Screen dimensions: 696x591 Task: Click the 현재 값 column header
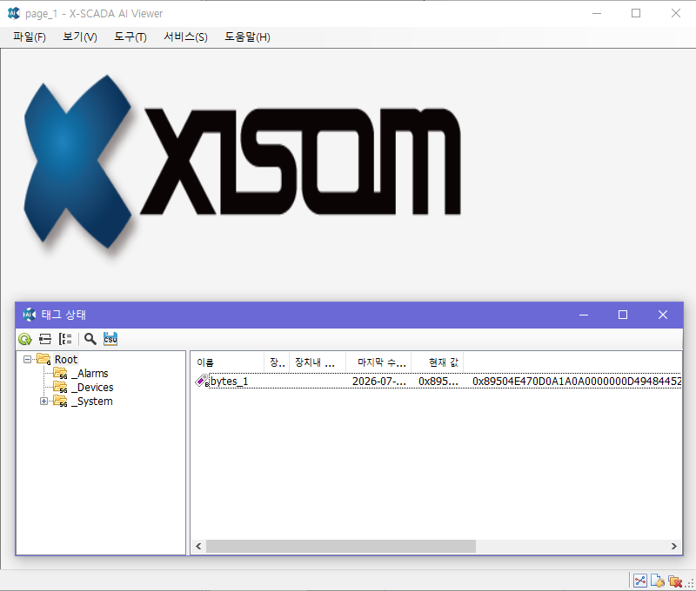pyautogui.click(x=438, y=362)
